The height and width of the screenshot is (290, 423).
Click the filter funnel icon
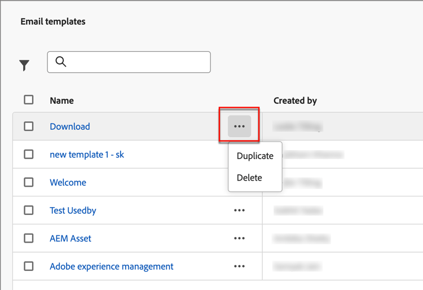click(24, 65)
